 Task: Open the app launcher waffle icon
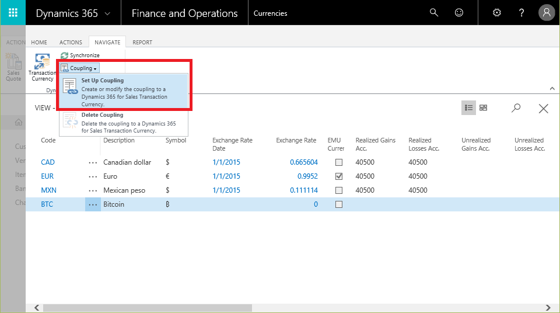[13, 13]
